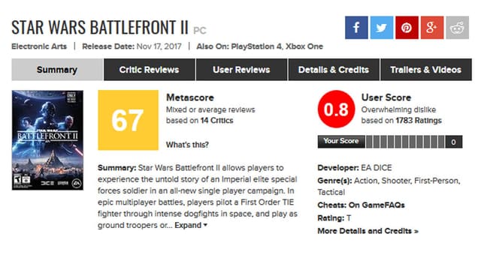Share via the Google Plus icon
Screen dimensions: 481x270
tap(431, 28)
